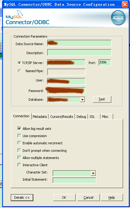The width and height of the screenshot is (130, 208).
Task: Enable automatic reconnect checkbox
Action: tap(19, 143)
